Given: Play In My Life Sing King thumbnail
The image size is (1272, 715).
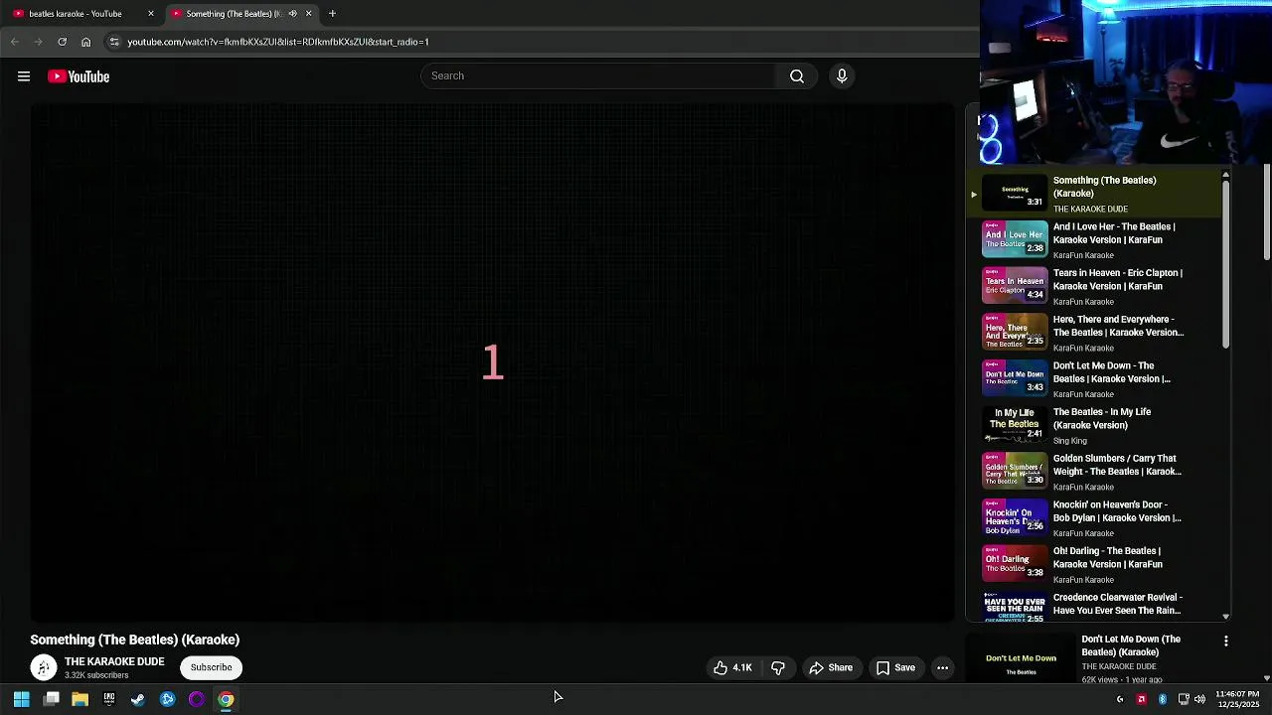Looking at the screenshot, I should tap(1015, 425).
